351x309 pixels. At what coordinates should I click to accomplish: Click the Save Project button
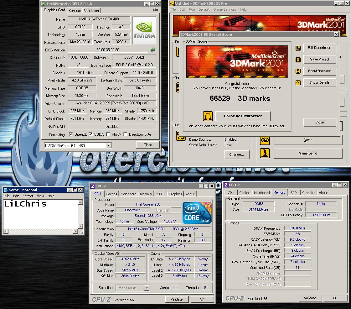click(319, 59)
